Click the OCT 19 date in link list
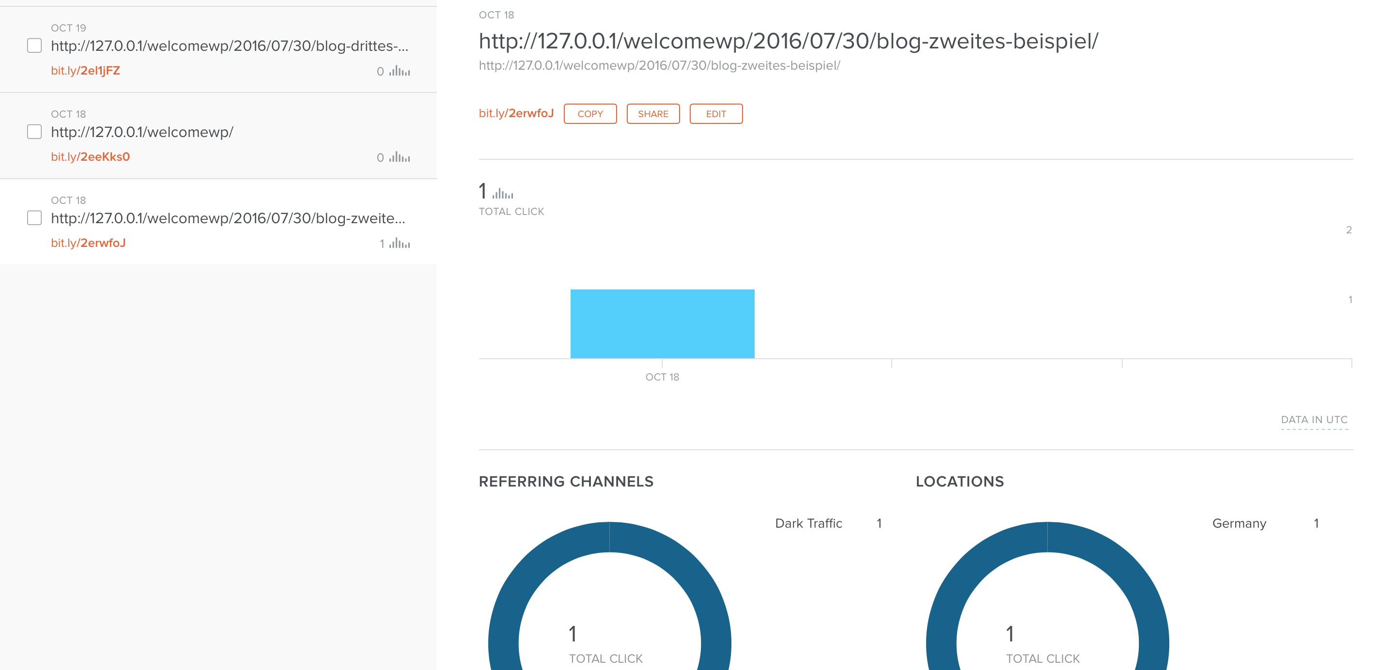This screenshot has width=1395, height=670. tap(68, 28)
